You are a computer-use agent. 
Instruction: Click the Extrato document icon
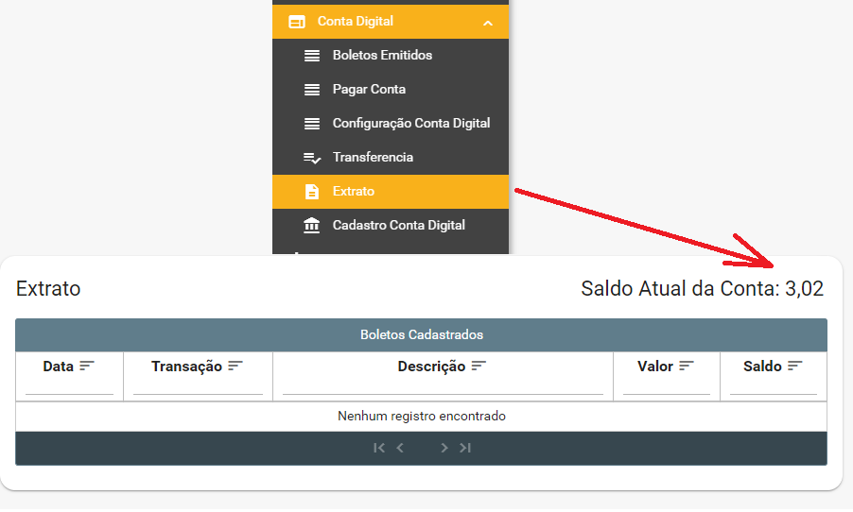tap(312, 192)
